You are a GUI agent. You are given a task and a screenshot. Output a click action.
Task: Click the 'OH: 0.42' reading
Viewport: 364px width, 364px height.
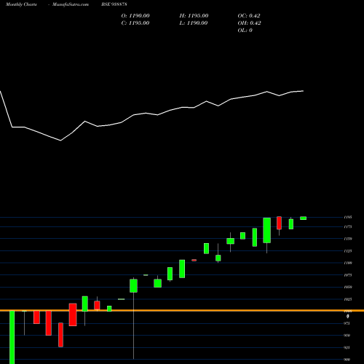(x=249, y=23)
